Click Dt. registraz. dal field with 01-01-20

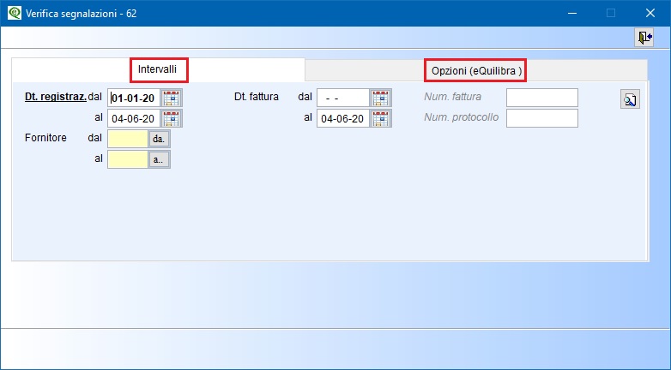pyautogui.click(x=134, y=98)
